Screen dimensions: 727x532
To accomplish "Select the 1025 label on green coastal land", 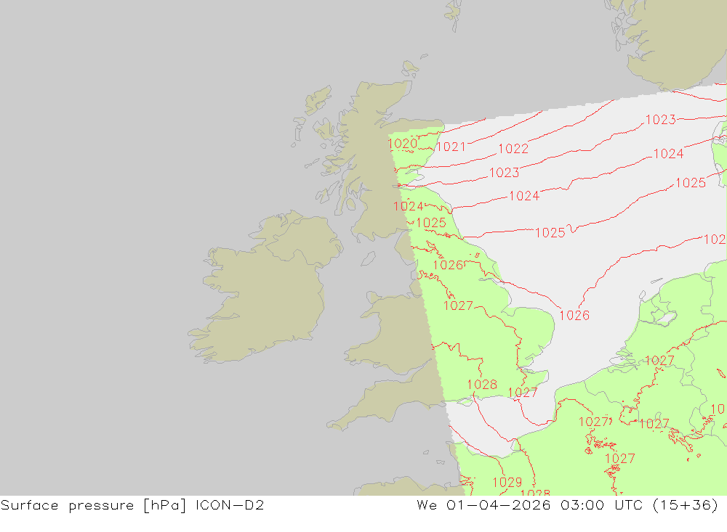I will pos(431,223).
